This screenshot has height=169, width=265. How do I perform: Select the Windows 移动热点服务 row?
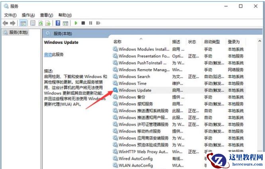pyautogui.click(x=179, y=131)
